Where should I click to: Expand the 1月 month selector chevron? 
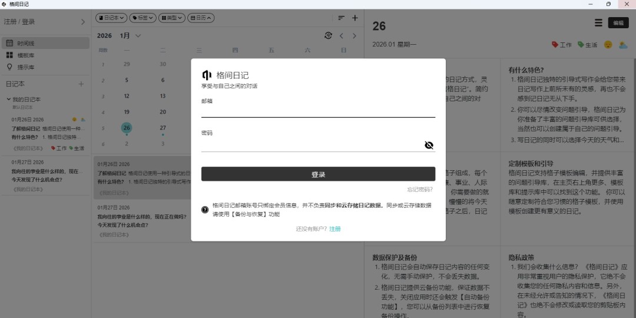pos(138,36)
